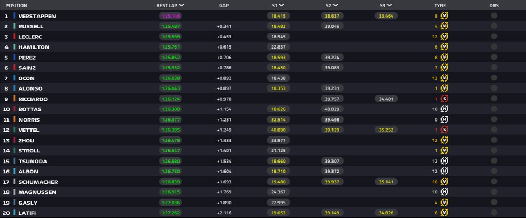Viewport: 526px width, 218px height.
Task: Click Ricciardo's red soft tyre icon
Action: point(444,99)
